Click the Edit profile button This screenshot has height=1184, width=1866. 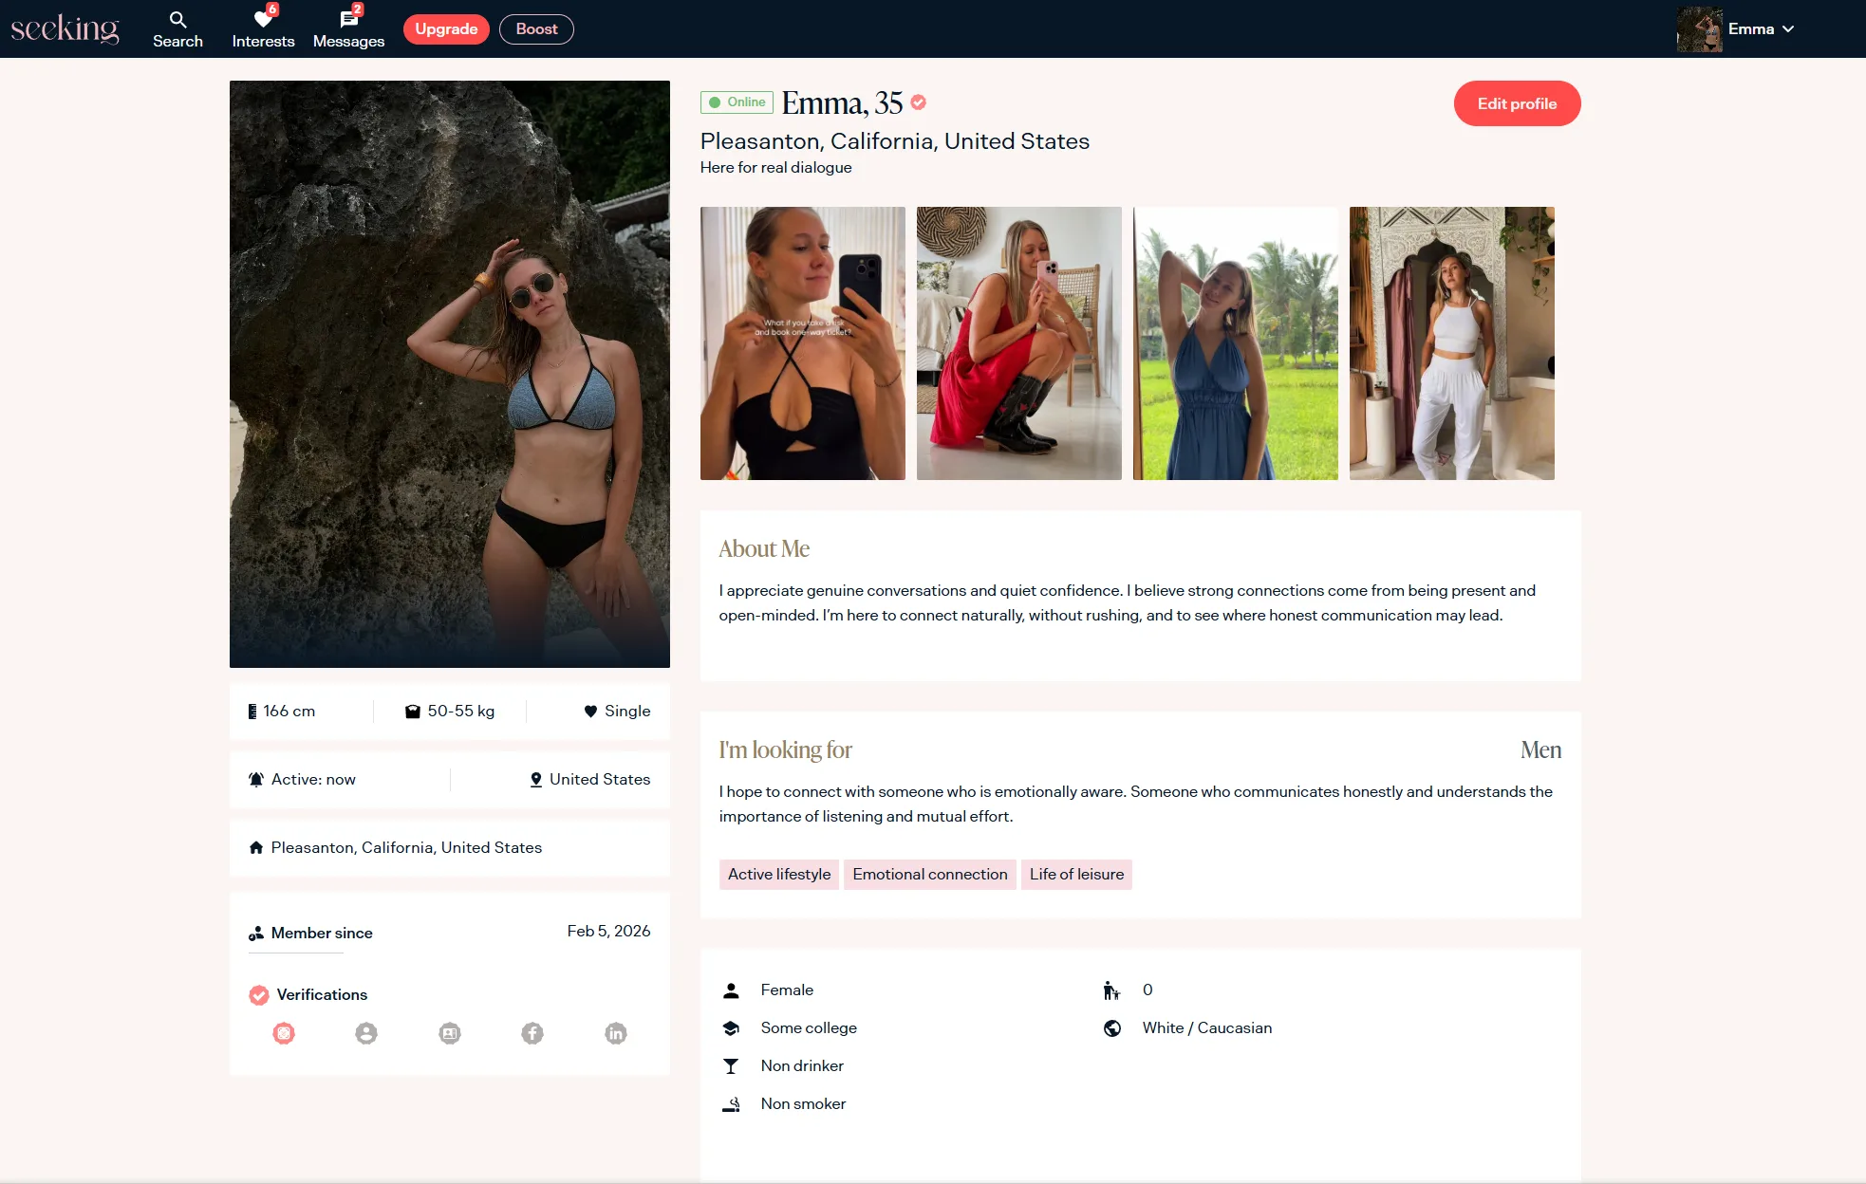(1517, 103)
